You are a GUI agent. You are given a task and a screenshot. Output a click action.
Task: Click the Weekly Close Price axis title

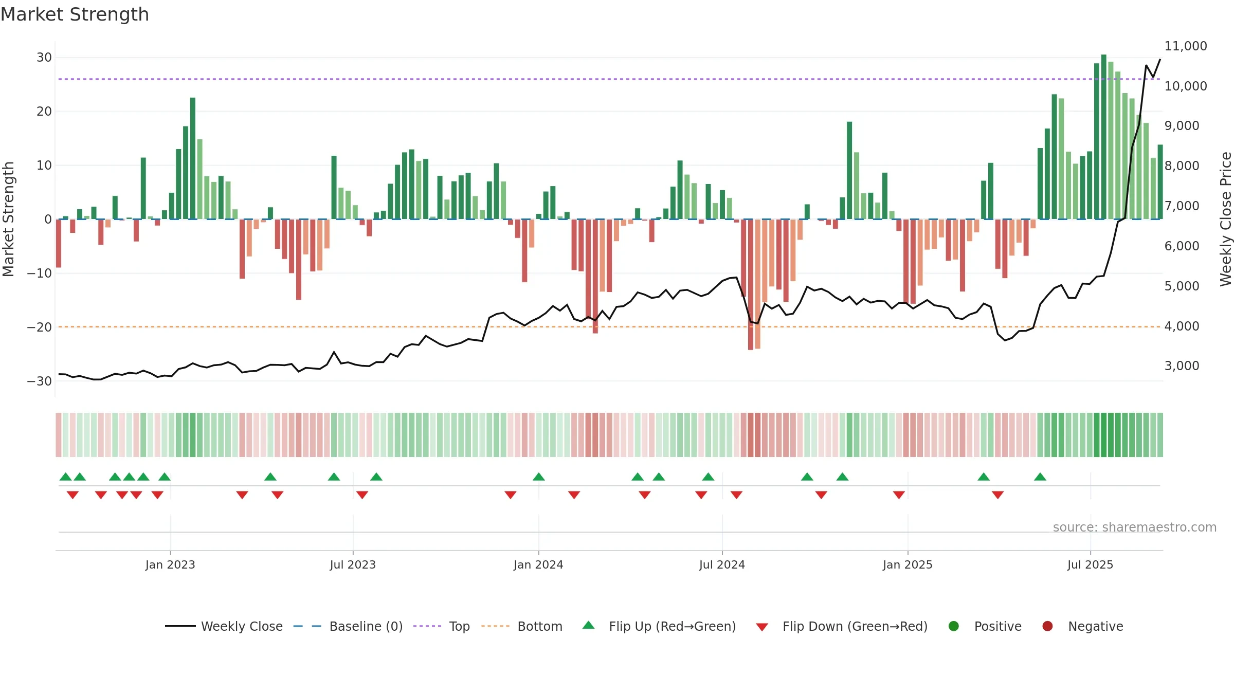(x=1226, y=219)
